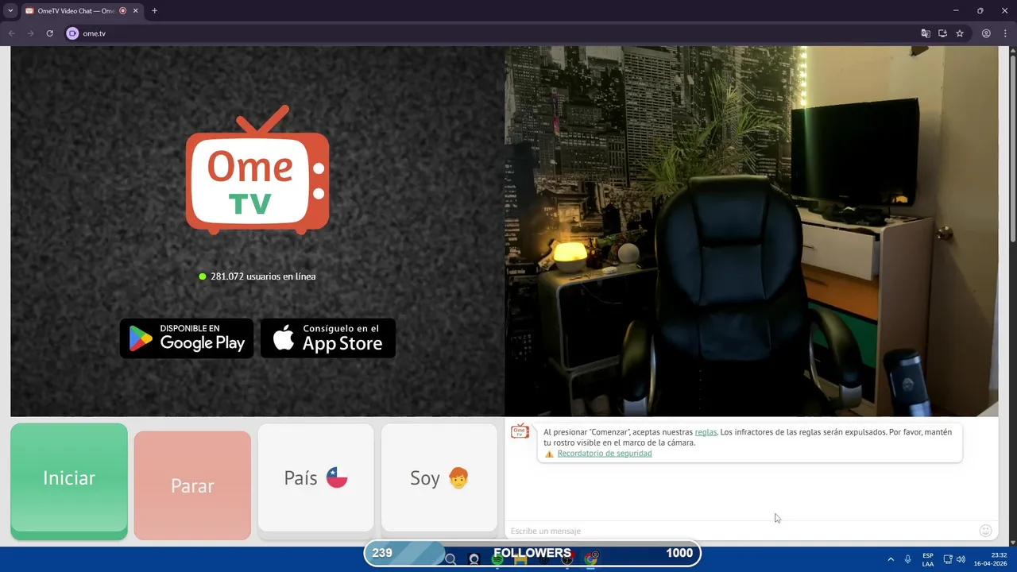
Task: Open Recordatorio de seguridad link
Action: point(605,454)
